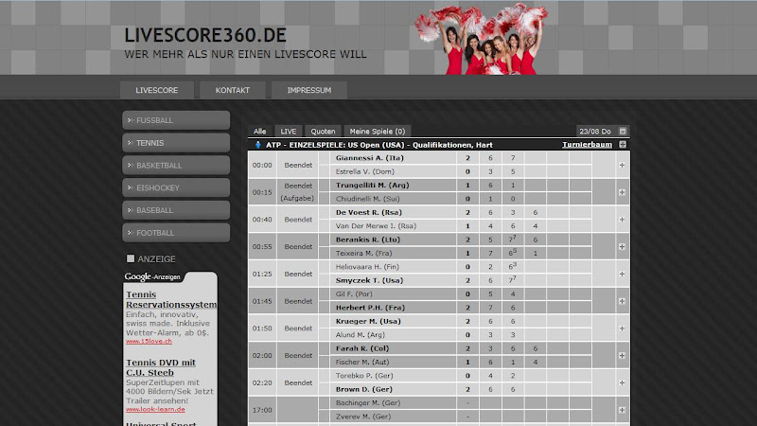Select player Krueger M. (Usa)

[368, 321]
